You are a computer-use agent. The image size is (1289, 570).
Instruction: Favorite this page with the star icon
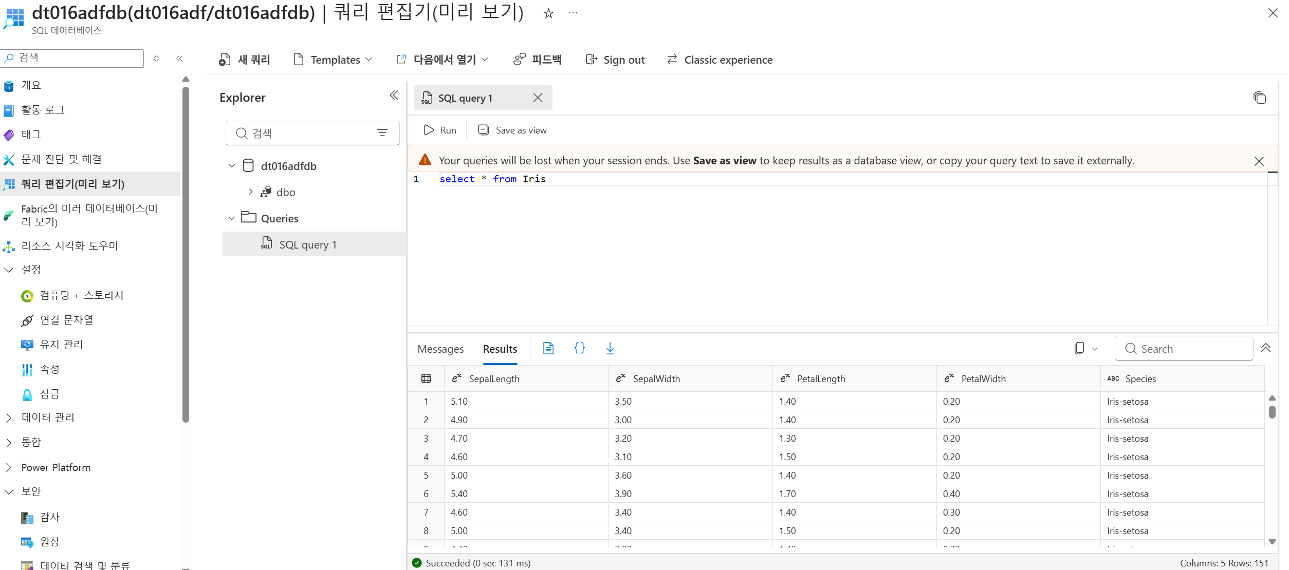click(x=548, y=13)
